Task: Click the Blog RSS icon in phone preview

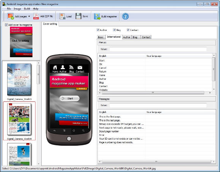Action: (x=71, y=68)
